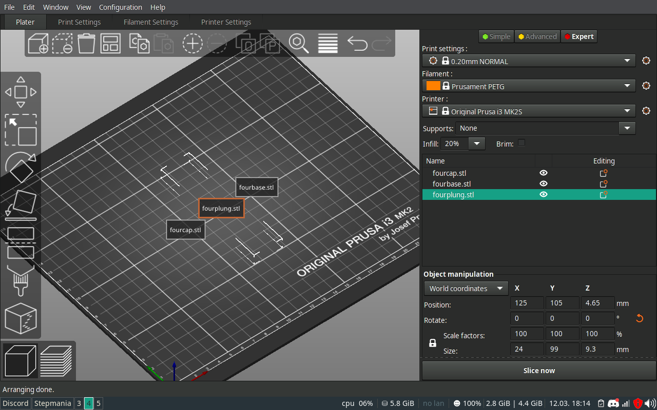Screen dimensions: 657x410
Task: Select the Seam painting cube tool
Action: click(x=21, y=318)
